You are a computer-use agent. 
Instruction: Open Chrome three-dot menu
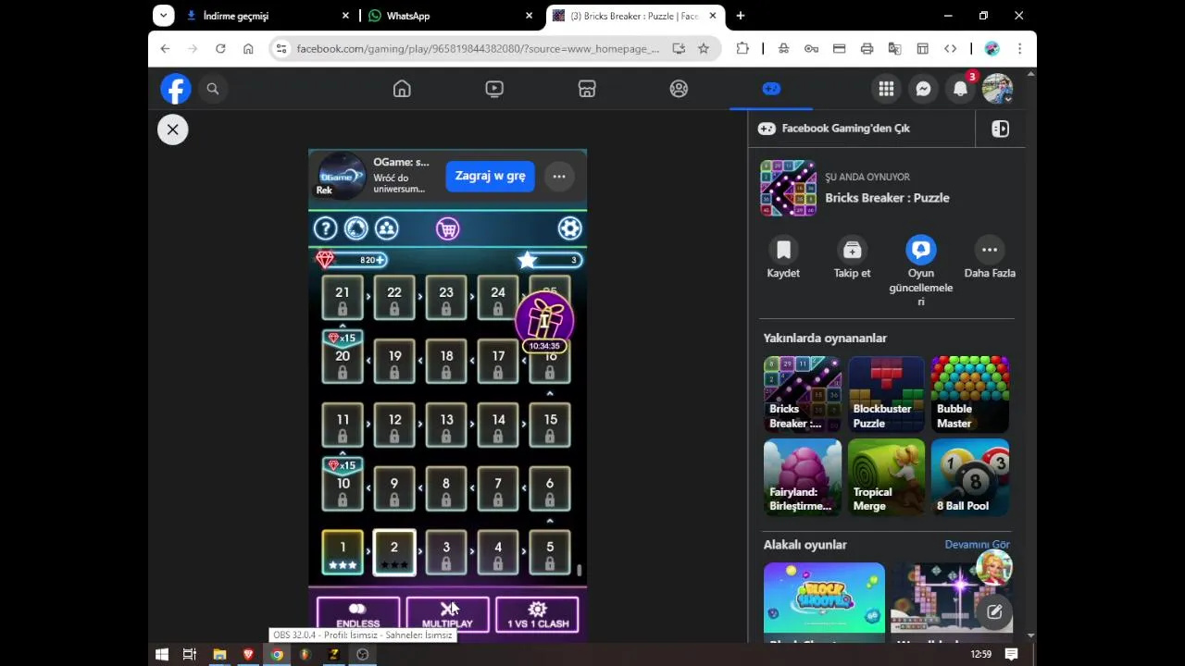[x=1019, y=49]
